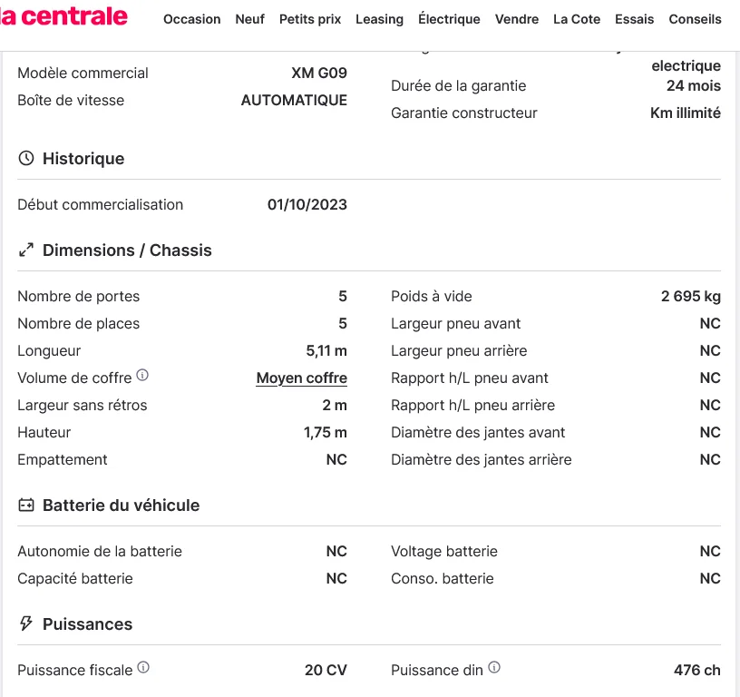This screenshot has width=740, height=697.
Task: Select the 5,11 m length value
Action: pyautogui.click(x=326, y=351)
